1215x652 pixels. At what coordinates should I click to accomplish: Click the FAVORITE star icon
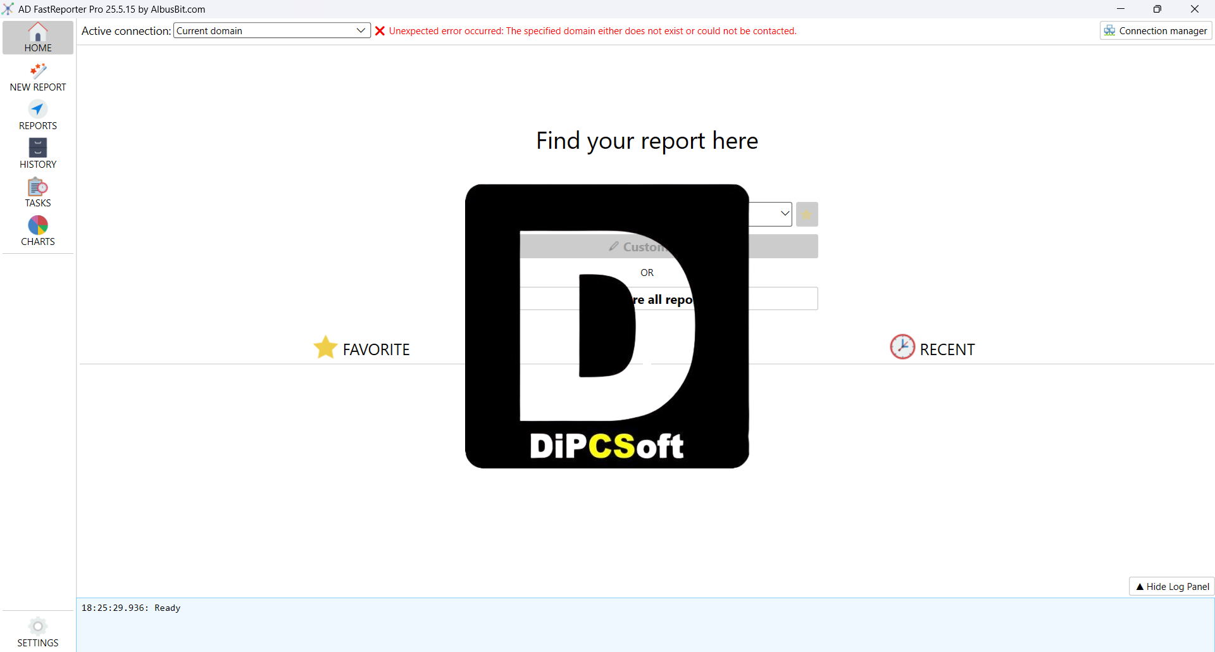click(325, 348)
